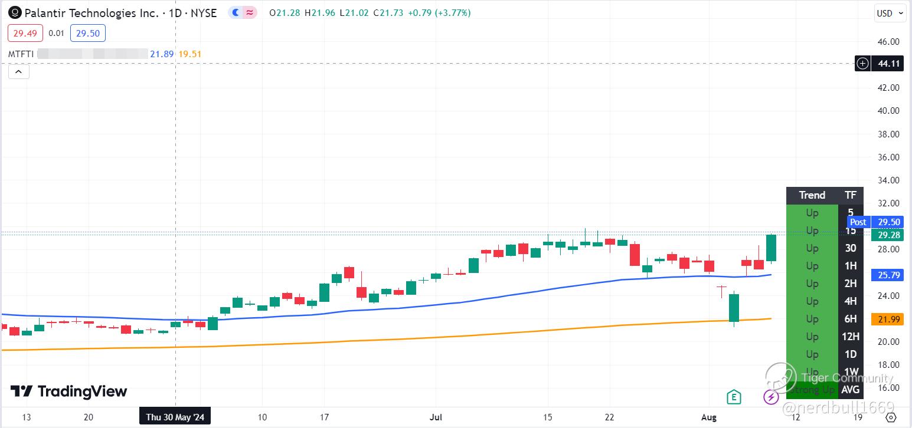The image size is (912, 428).
Task: Click the Palantir round logo icon
Action: pos(15,13)
